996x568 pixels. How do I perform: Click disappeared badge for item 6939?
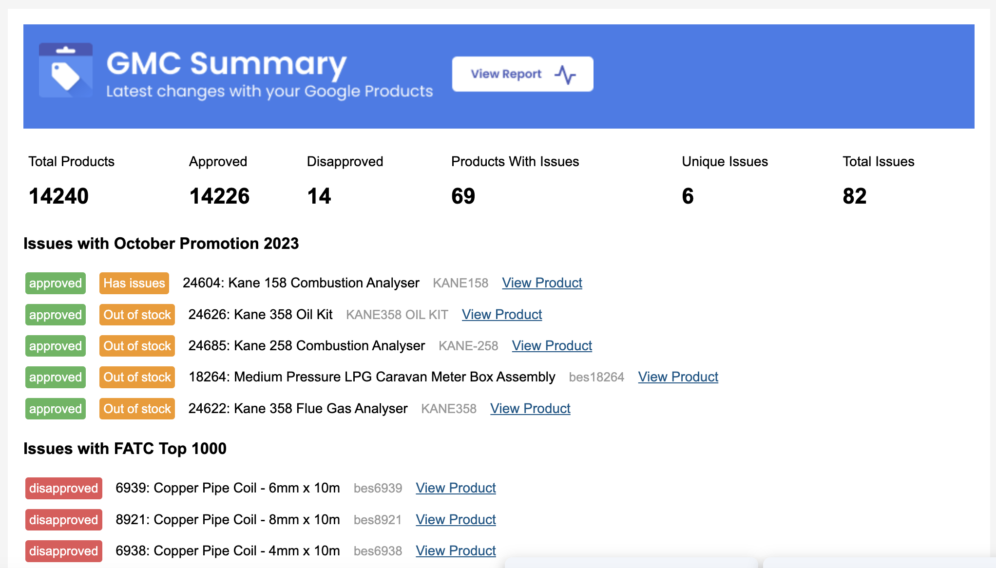(63, 488)
